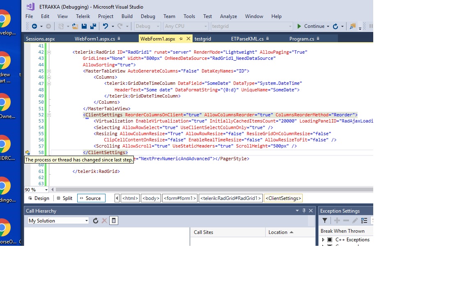473x295 pixels.
Task: Collapse the ClientSettings code block at line 52
Action: (x=49, y=115)
